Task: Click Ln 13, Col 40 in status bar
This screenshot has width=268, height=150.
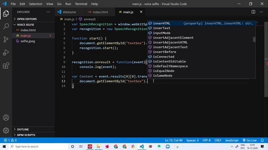Action: 174,140
